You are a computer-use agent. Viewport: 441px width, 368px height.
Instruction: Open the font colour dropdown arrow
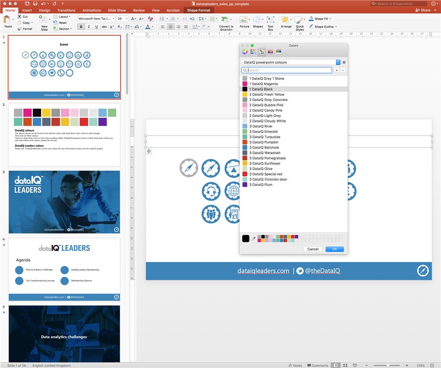153,27
